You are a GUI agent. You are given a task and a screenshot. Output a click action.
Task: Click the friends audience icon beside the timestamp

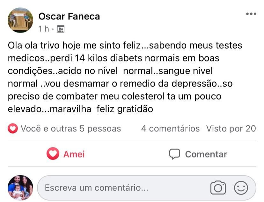click(x=60, y=29)
